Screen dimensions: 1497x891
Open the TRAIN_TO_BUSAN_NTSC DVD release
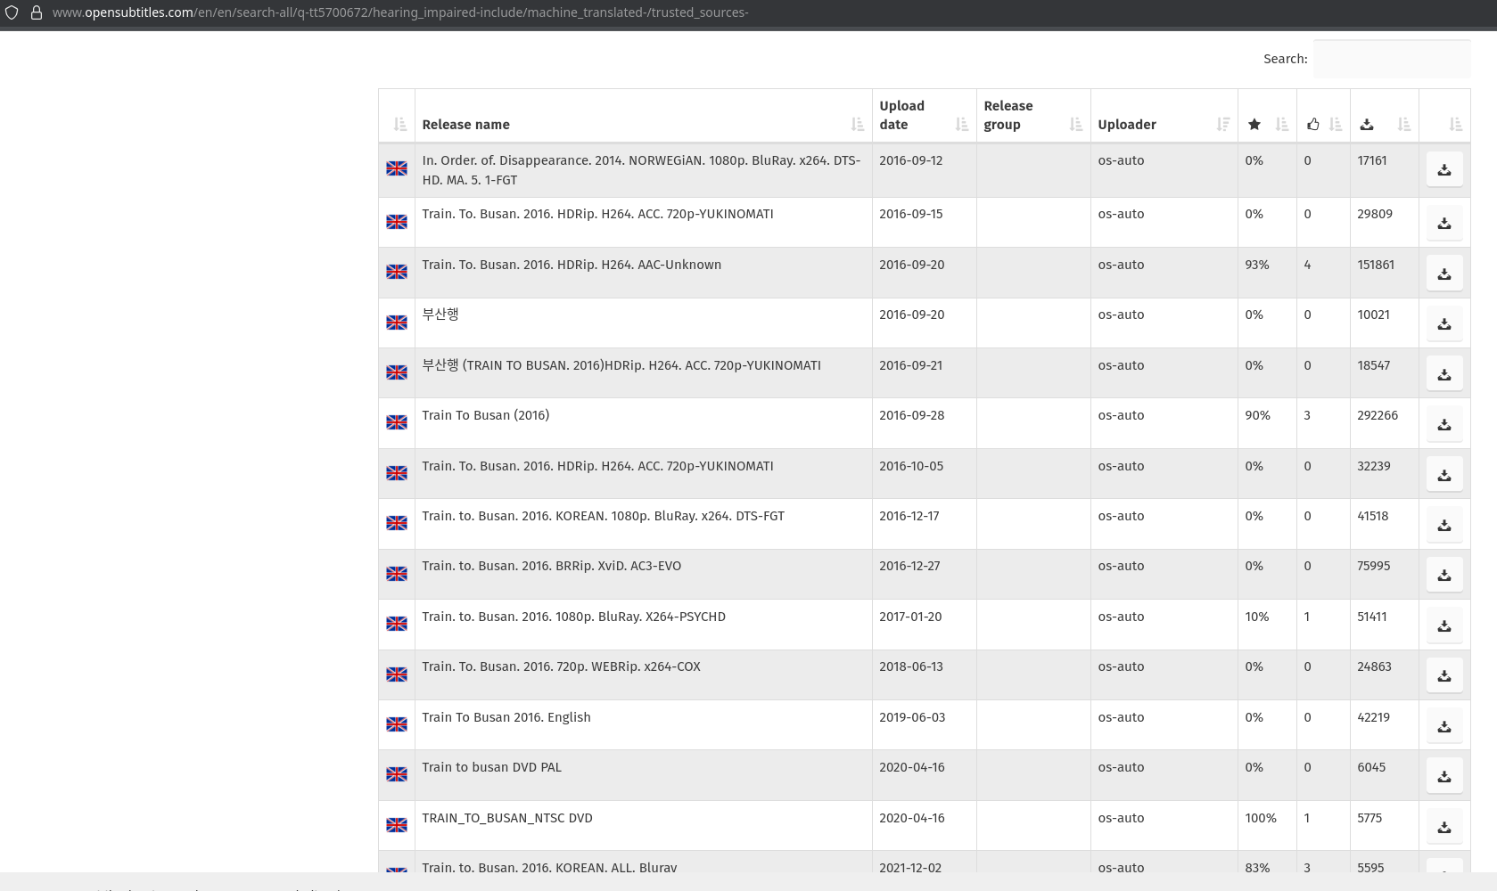tap(506, 818)
